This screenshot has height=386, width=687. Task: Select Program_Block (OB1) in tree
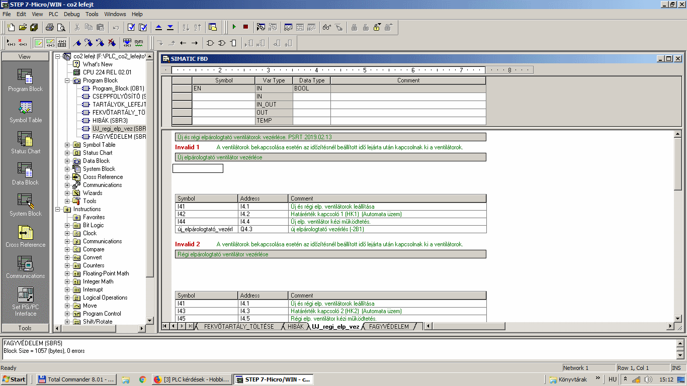click(118, 88)
